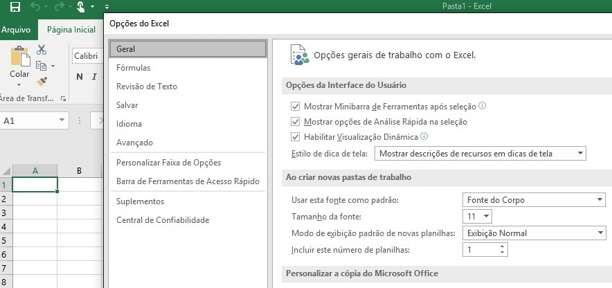The image size is (612, 288).
Task: Open the Idioma options category
Action: (x=188, y=124)
